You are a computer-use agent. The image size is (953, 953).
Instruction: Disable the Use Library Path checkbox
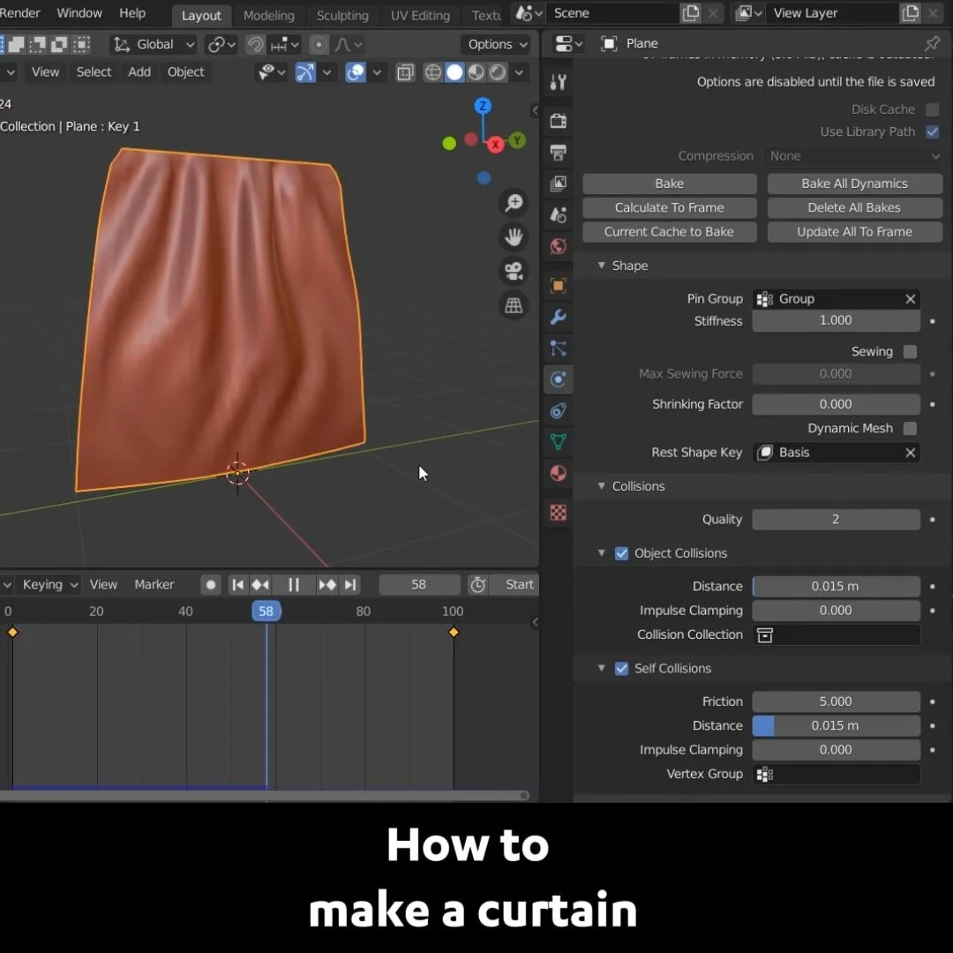[932, 131]
